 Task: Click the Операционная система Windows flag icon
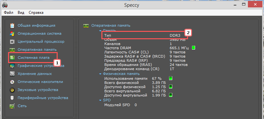click(x=12, y=34)
